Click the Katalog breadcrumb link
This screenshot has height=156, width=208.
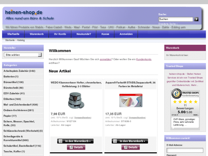coord(21,40)
